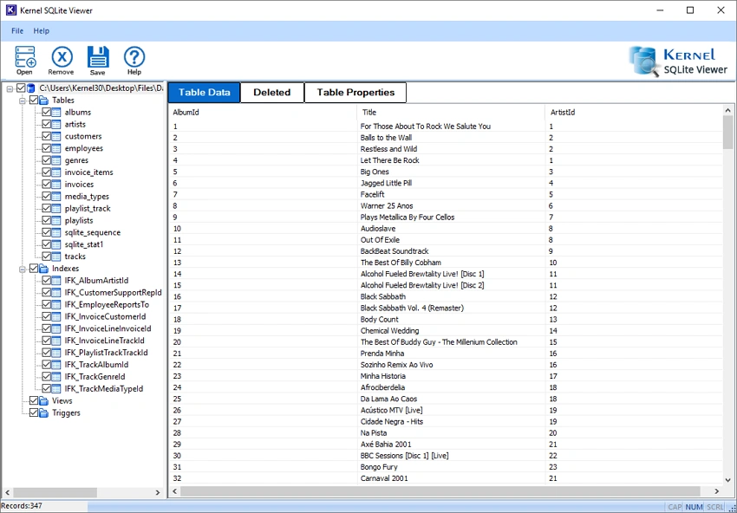Click the Views folder icon
The width and height of the screenshot is (737, 513).
pos(43,400)
